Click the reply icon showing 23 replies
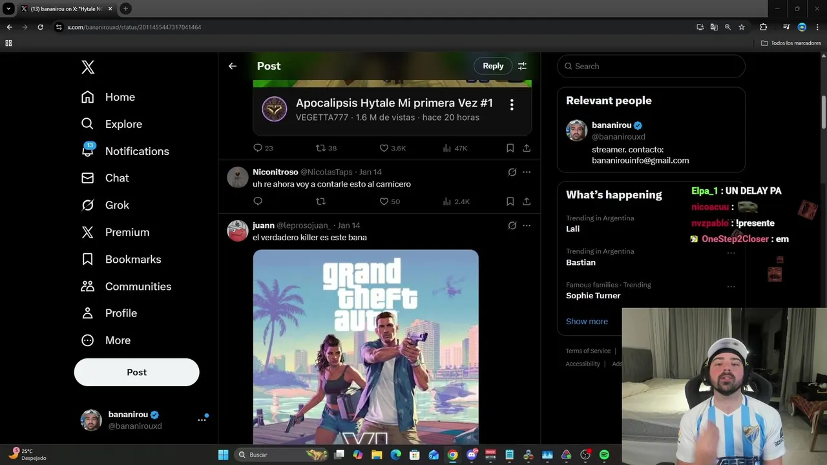The height and width of the screenshot is (465, 827). (263, 148)
